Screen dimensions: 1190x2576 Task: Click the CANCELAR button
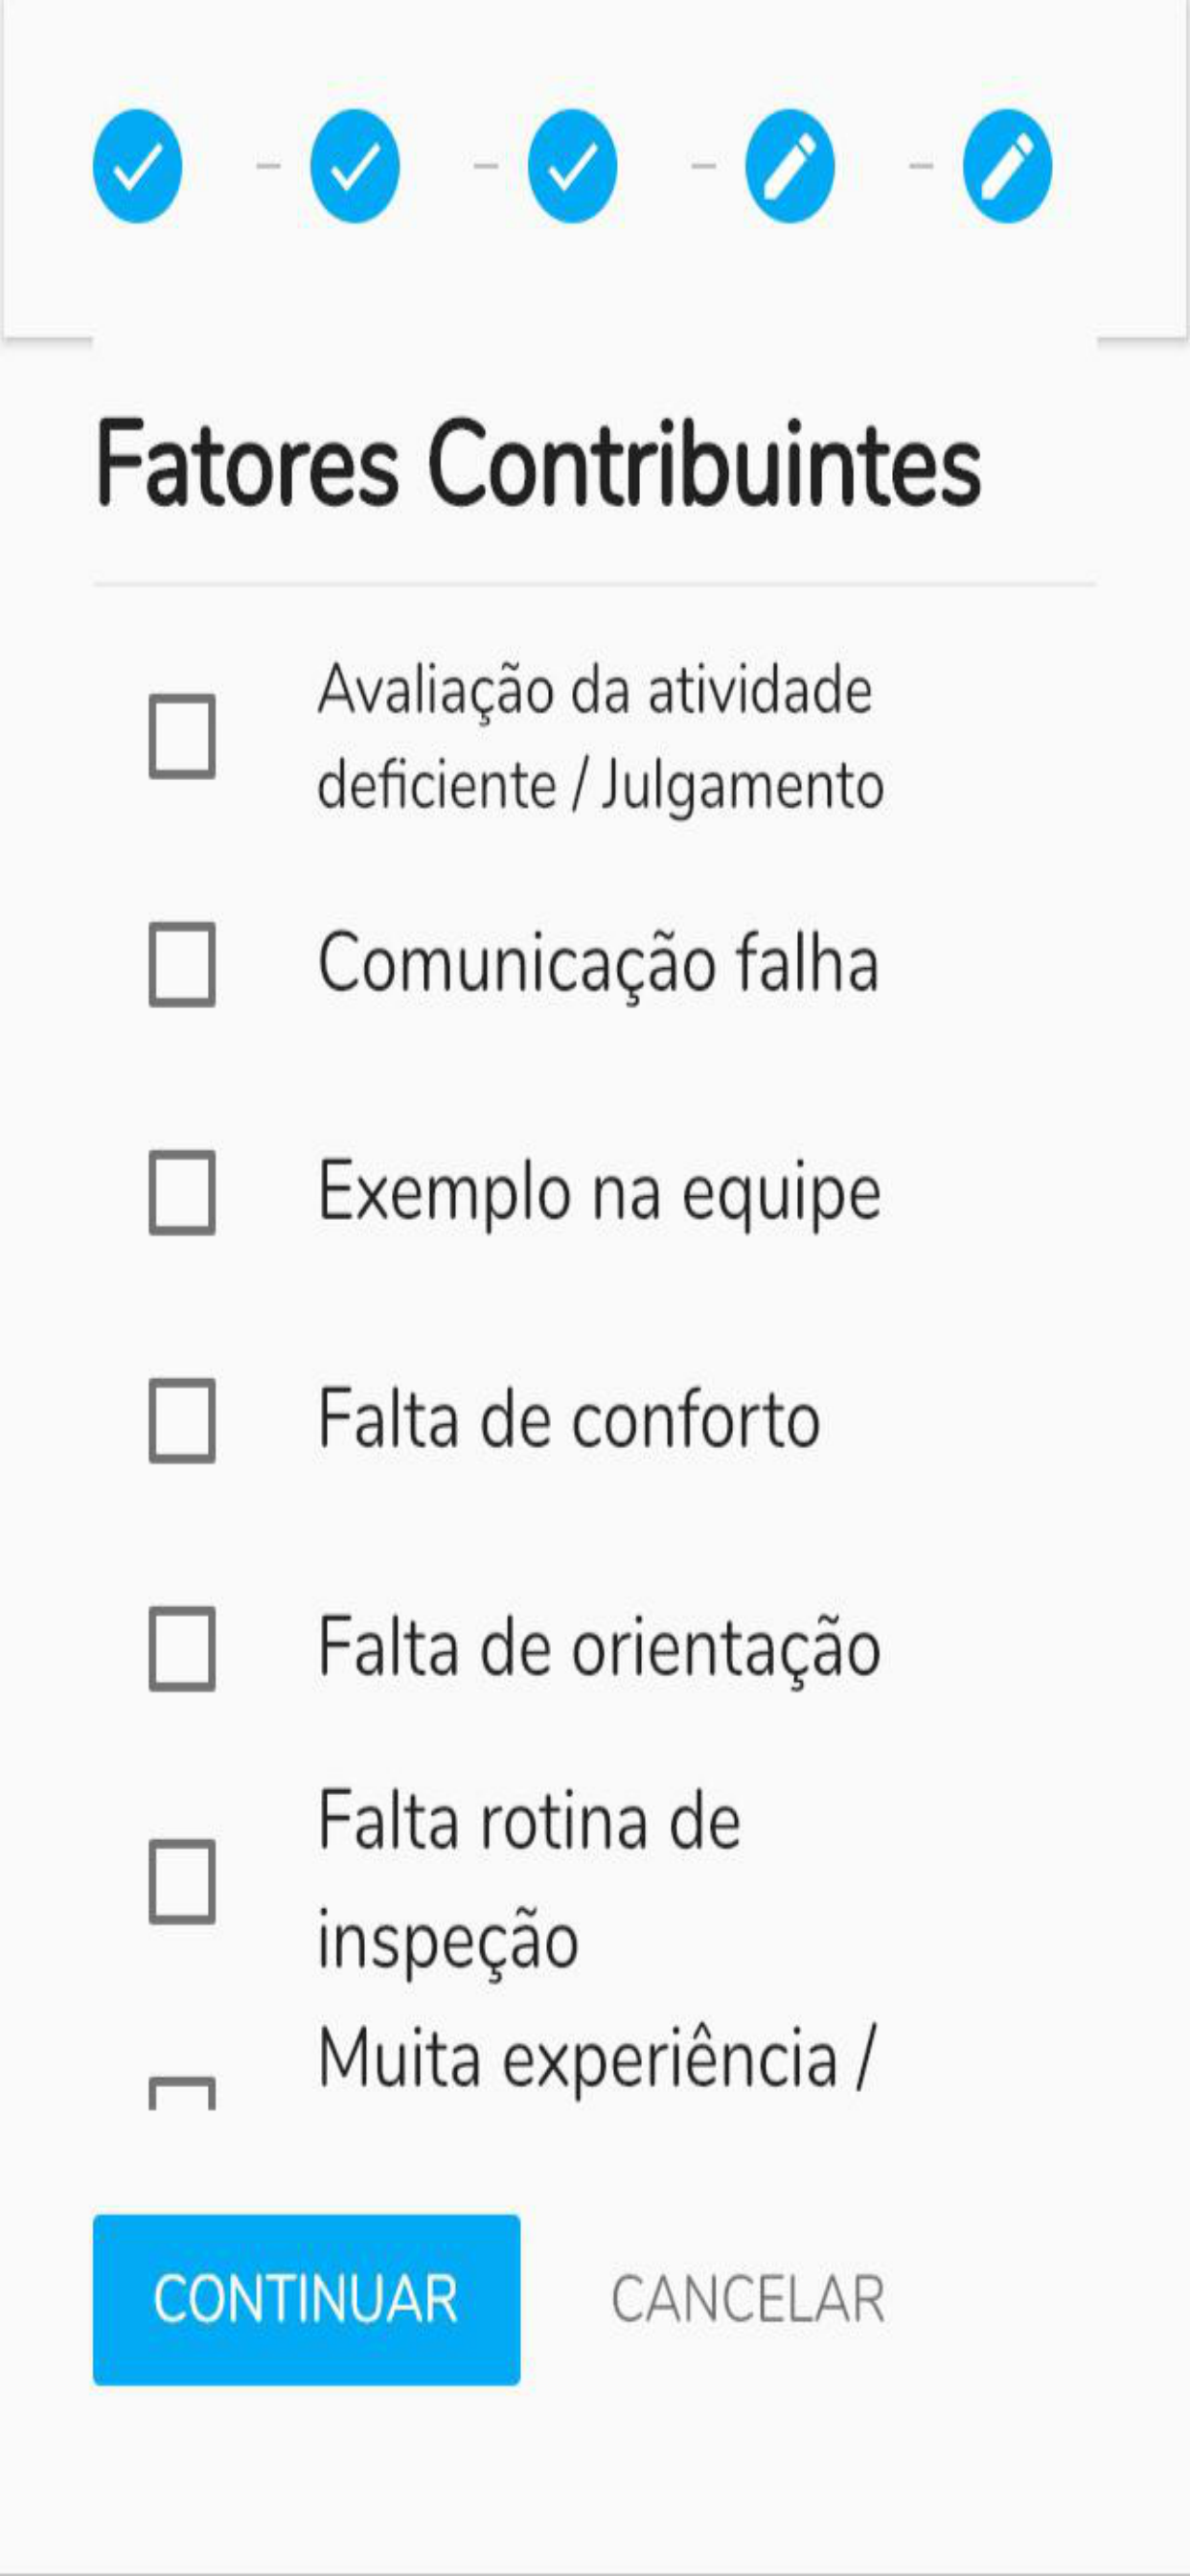[748, 2300]
